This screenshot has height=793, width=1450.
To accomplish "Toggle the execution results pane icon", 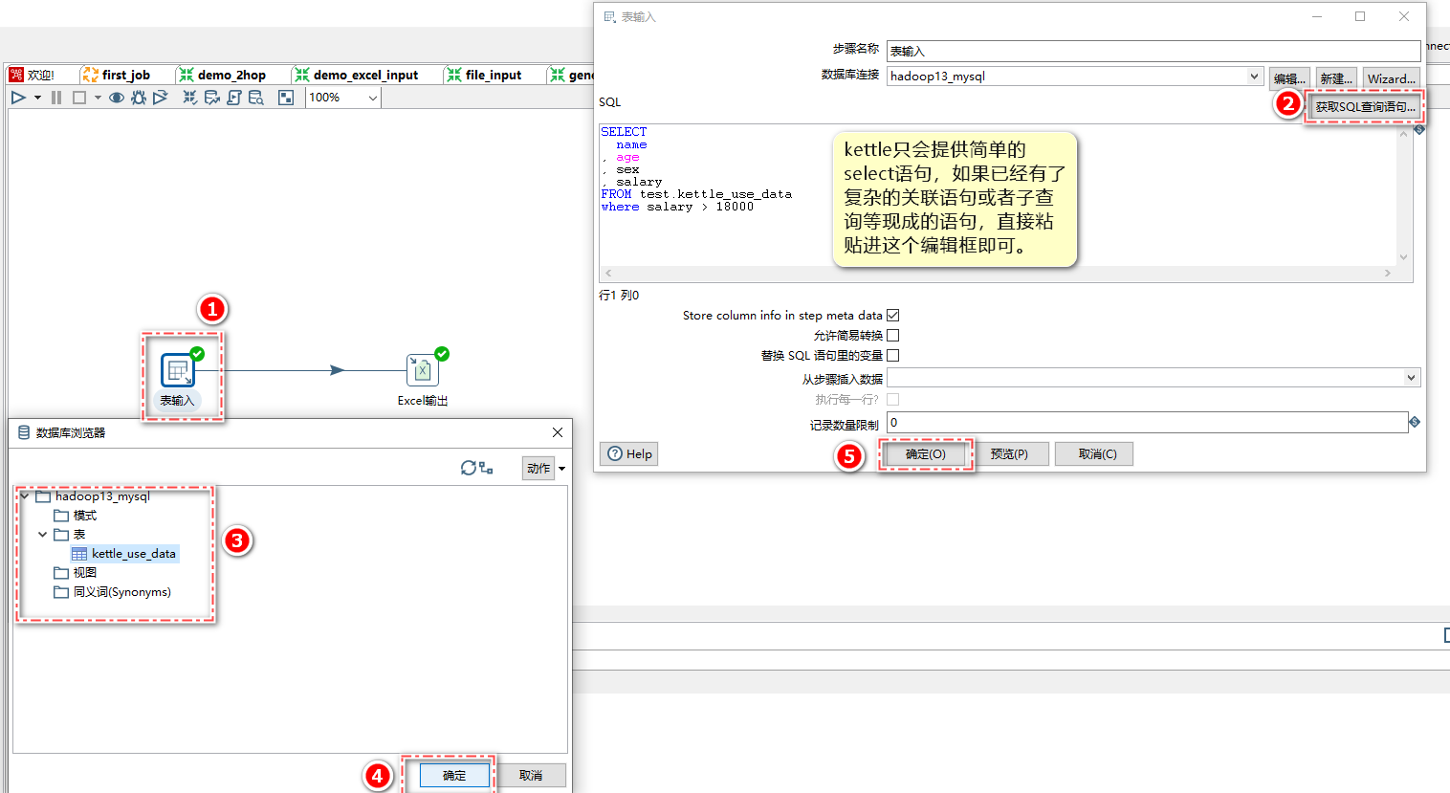I will (286, 98).
